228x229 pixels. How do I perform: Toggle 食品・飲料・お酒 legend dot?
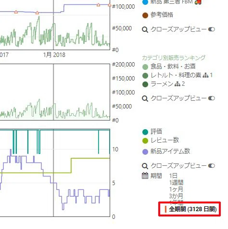pos(145,67)
